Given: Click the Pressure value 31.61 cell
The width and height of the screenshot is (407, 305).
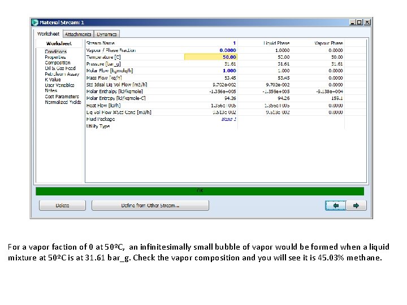Looking at the screenshot, I should pos(210,64).
